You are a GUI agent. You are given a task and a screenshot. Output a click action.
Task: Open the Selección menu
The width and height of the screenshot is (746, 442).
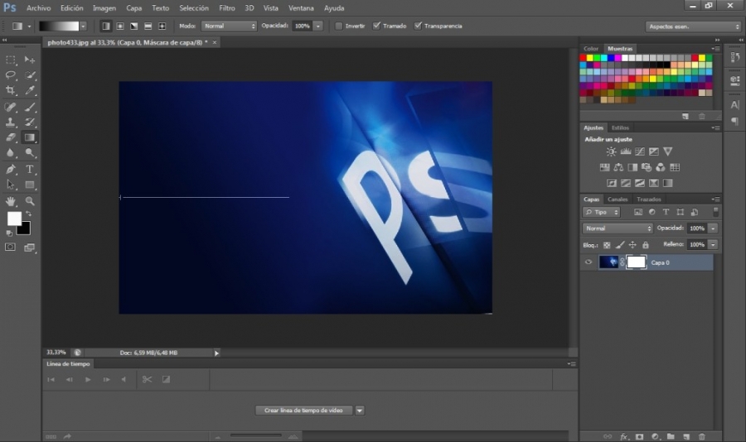(194, 8)
